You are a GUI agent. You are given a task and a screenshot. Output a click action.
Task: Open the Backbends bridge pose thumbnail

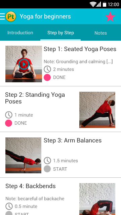click(x=97, y=199)
